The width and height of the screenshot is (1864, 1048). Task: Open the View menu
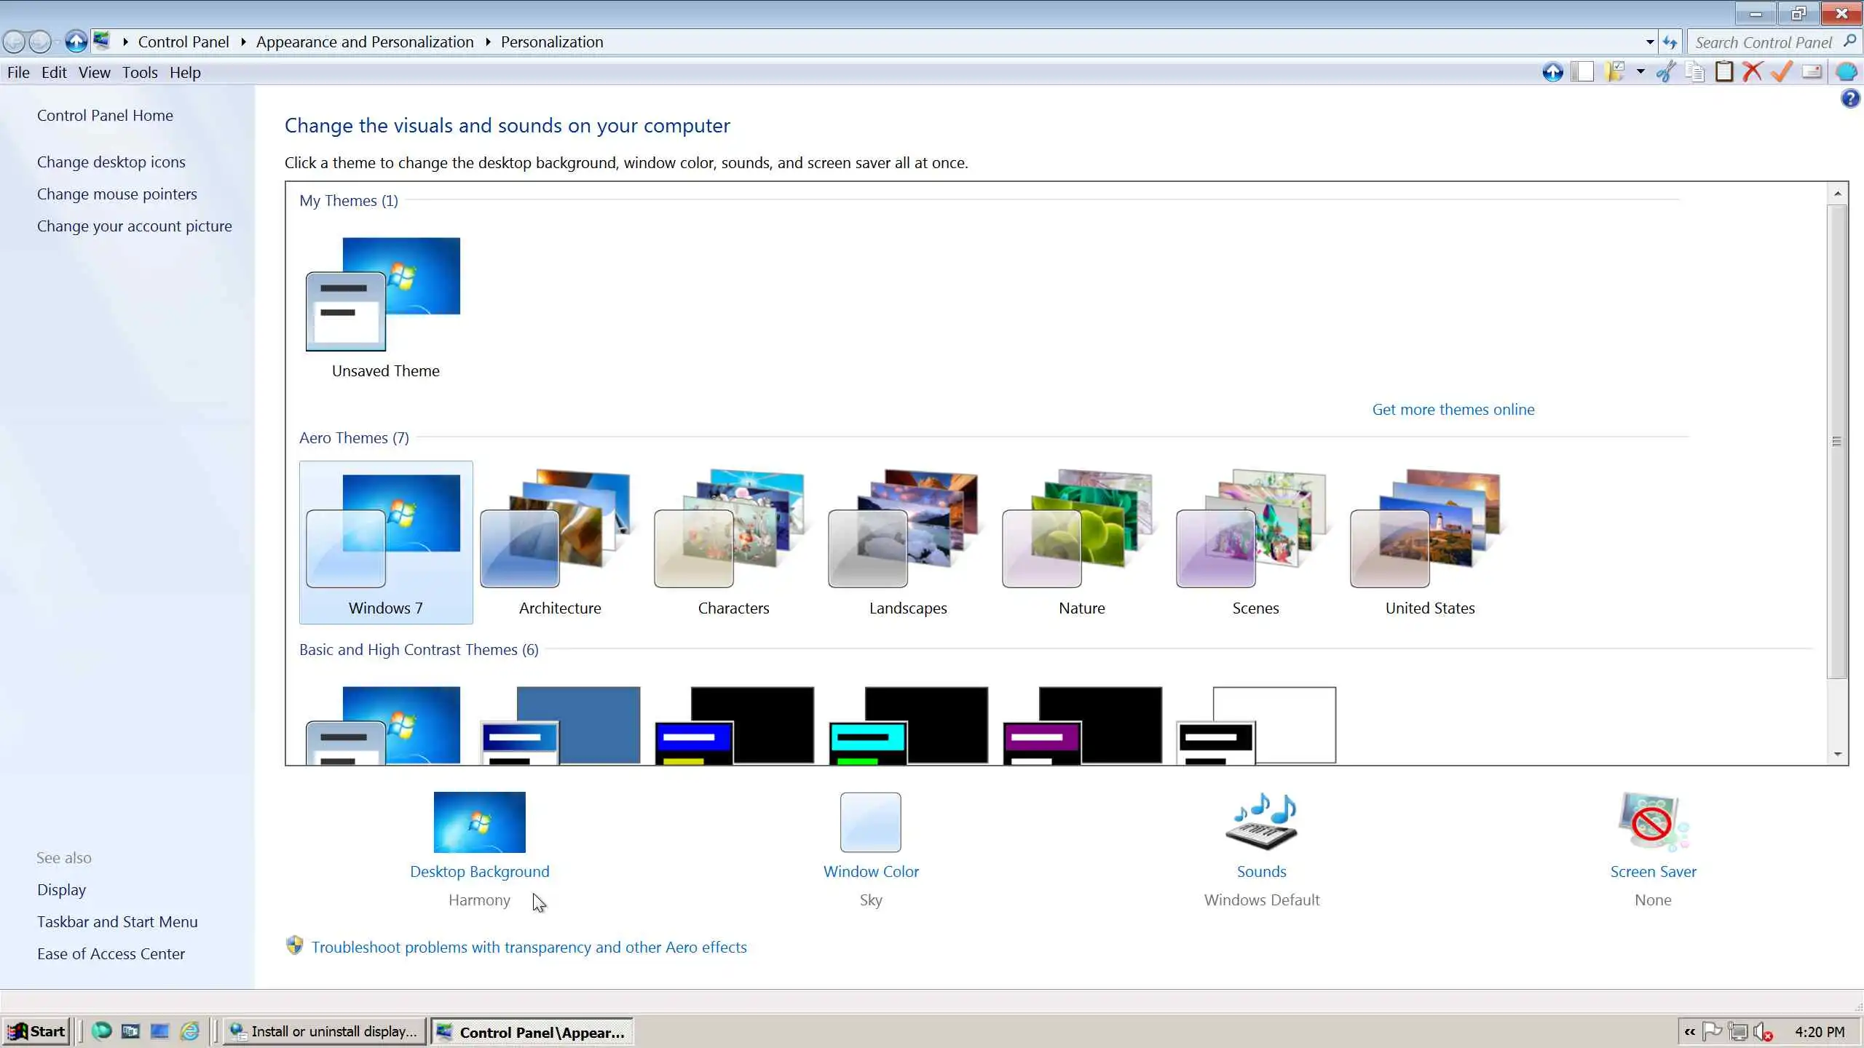94,73
